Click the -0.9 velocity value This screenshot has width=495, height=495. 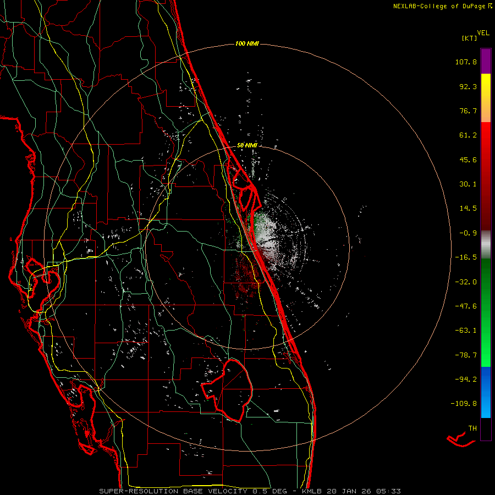(468, 233)
